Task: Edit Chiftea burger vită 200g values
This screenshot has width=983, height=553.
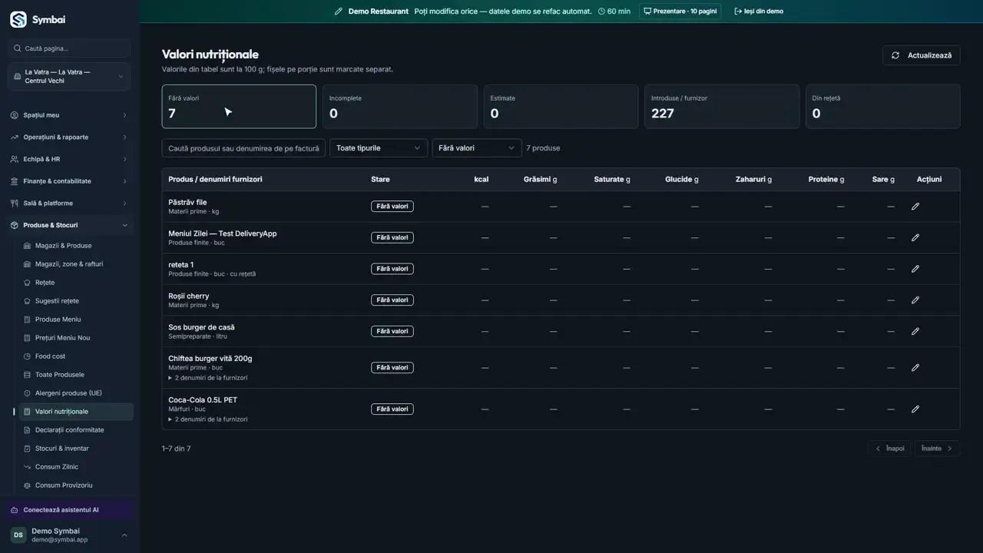Action: click(x=915, y=368)
